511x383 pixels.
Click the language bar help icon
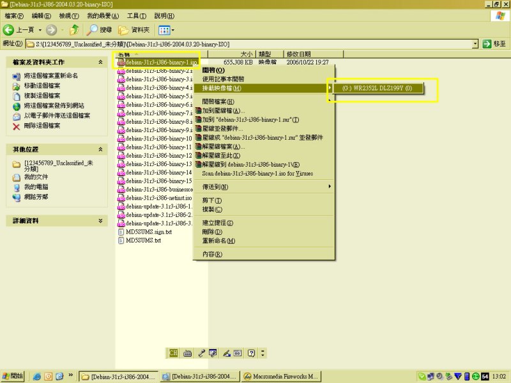point(251,353)
